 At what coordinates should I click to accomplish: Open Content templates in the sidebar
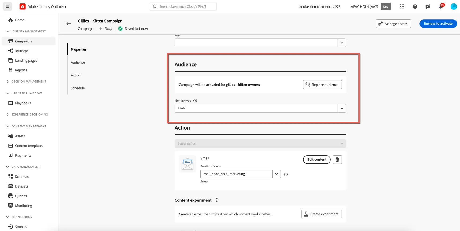(x=29, y=146)
